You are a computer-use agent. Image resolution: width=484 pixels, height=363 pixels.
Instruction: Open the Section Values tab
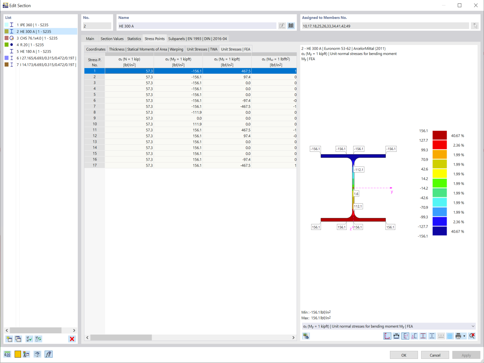pyautogui.click(x=112, y=39)
